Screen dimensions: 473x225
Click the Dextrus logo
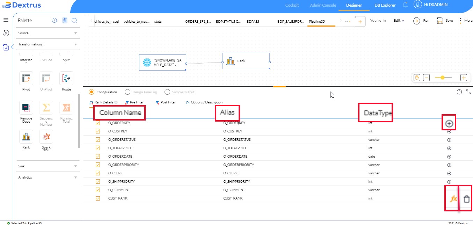click(21, 5)
